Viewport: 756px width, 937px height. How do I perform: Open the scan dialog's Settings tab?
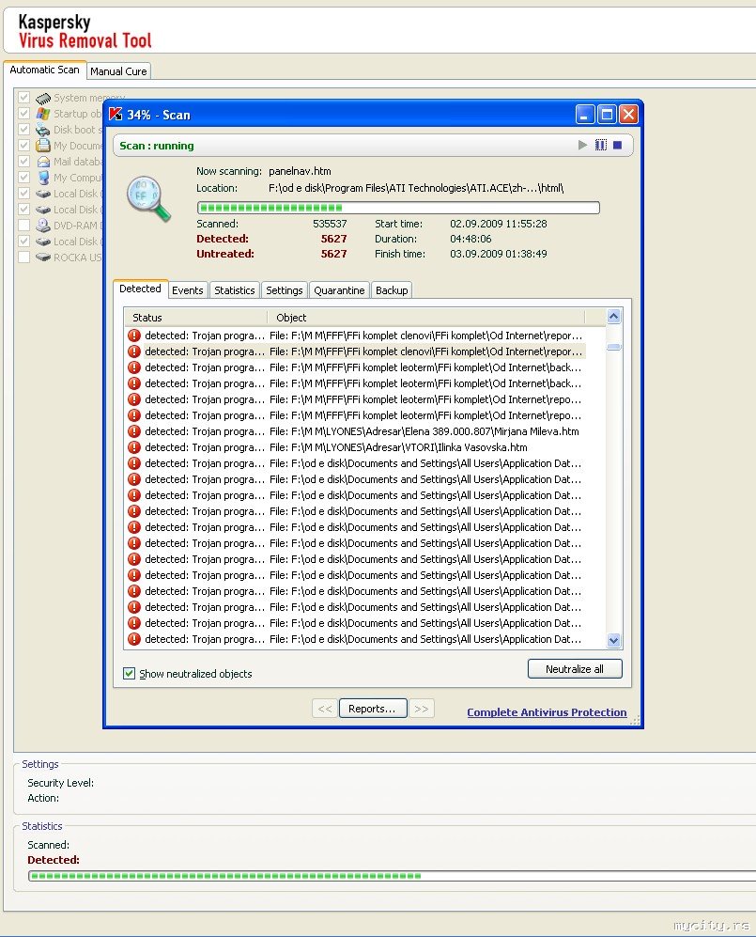tap(285, 290)
